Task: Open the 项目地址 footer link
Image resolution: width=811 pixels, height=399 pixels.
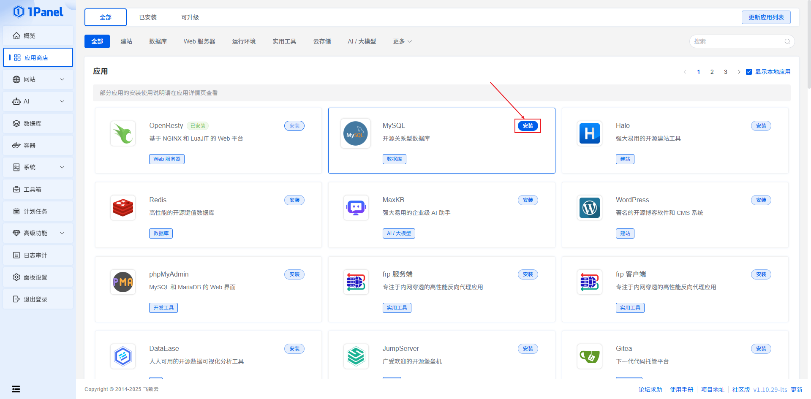Action: click(713, 390)
